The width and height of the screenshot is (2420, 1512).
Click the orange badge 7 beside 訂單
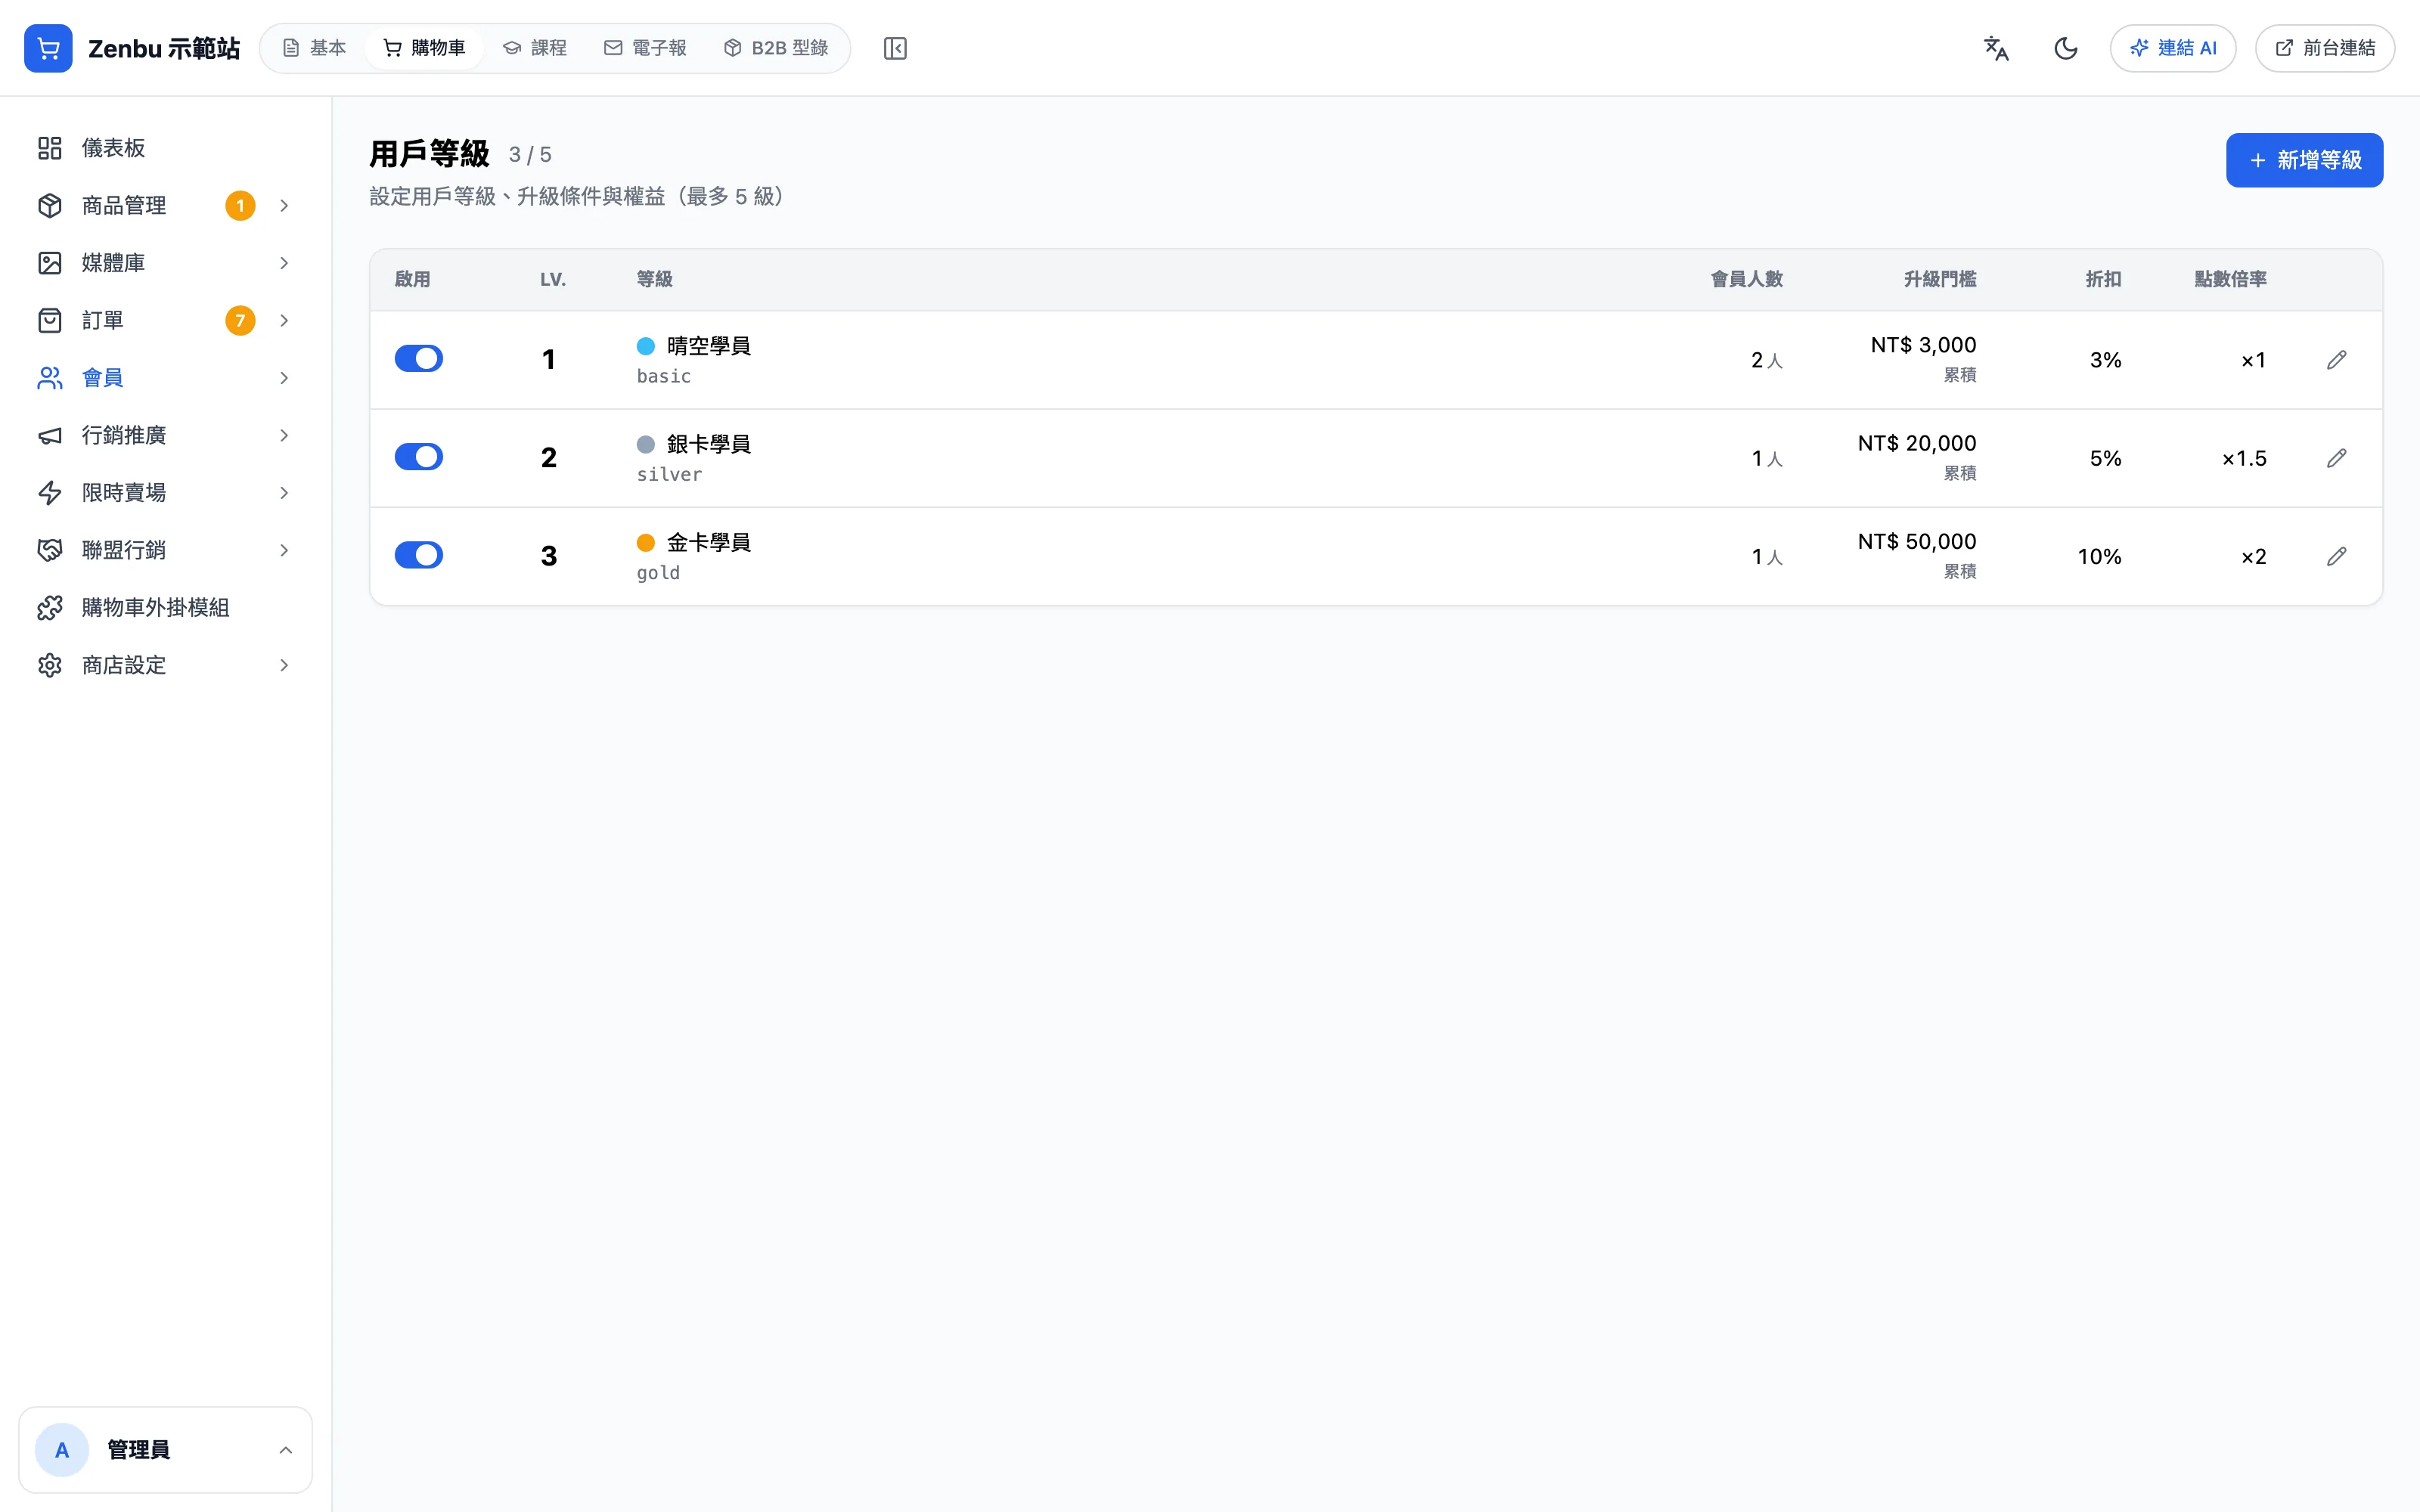point(240,320)
